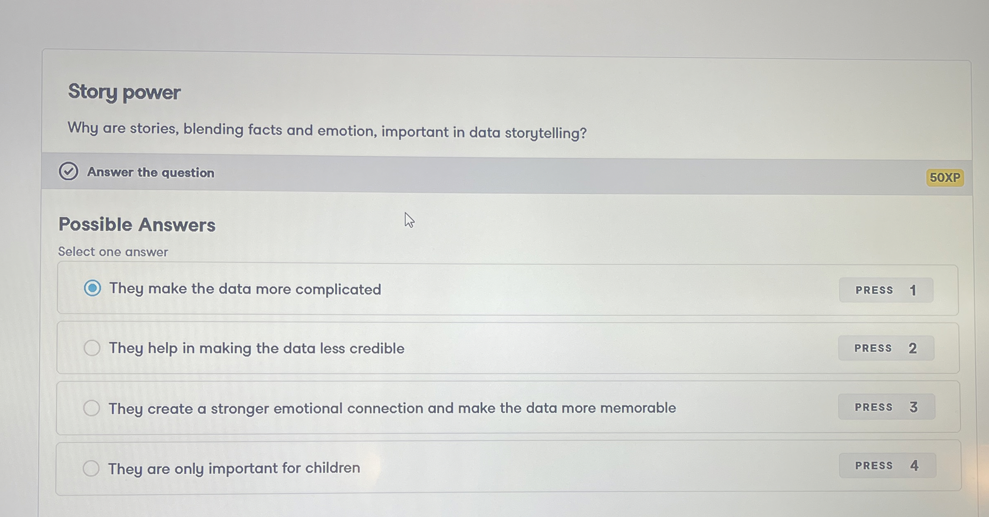Click the checkmark circle icon beside Answer the question

[68, 171]
